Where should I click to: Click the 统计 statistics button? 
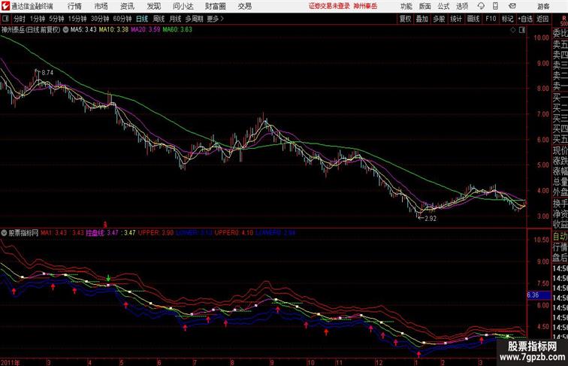[x=456, y=19]
